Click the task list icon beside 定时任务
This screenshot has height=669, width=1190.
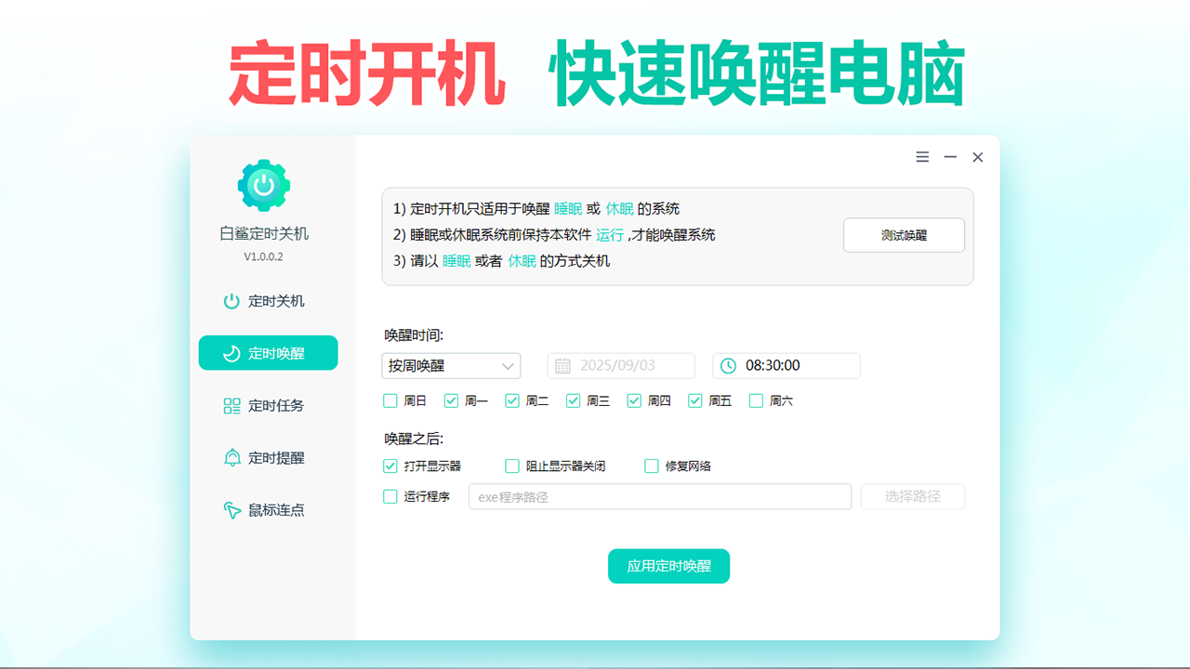point(231,406)
